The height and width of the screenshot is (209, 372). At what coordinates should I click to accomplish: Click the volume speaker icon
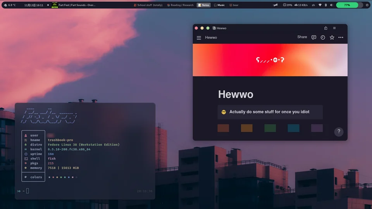[332, 5]
